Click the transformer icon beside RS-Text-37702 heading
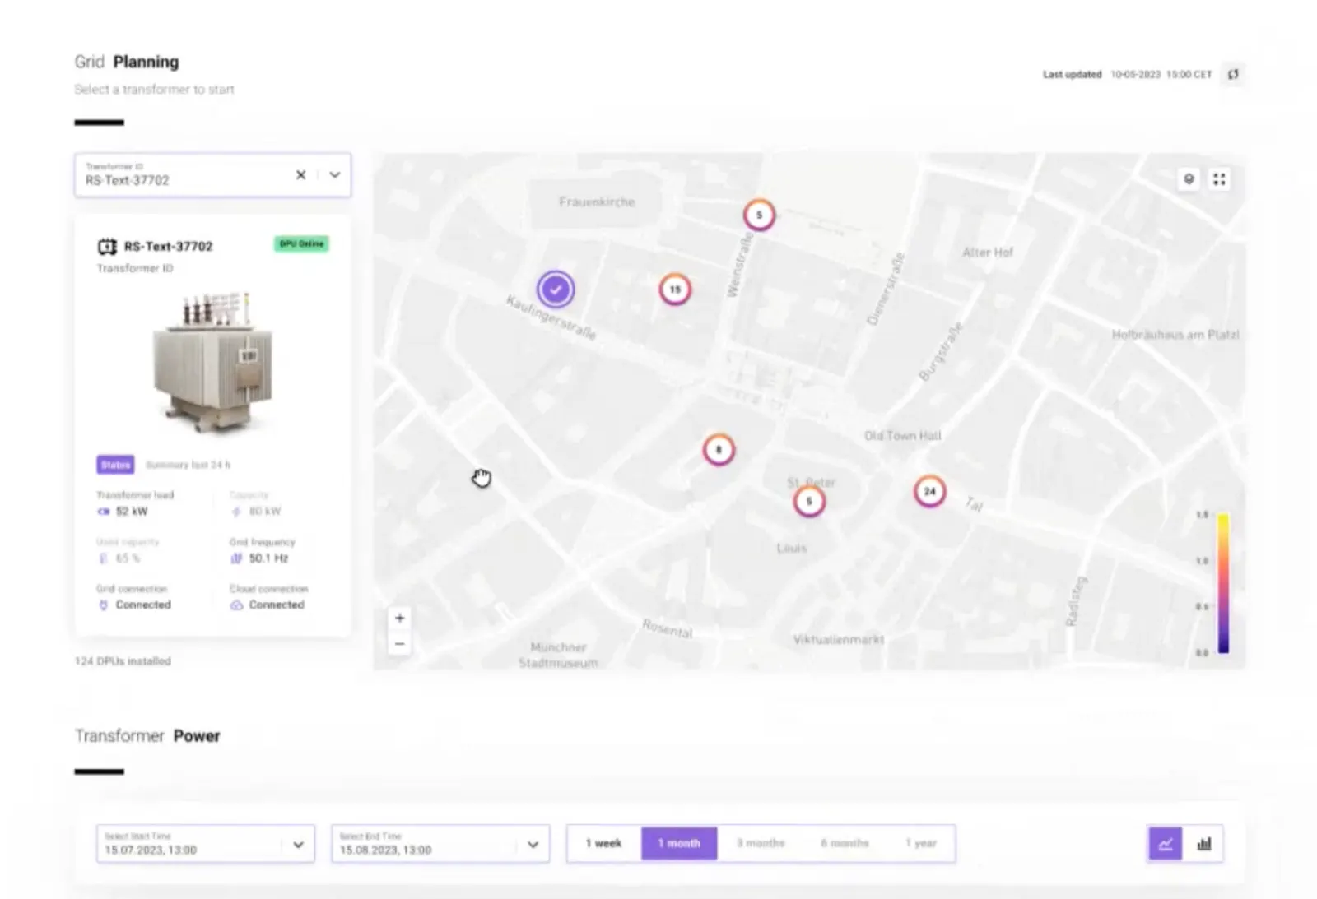This screenshot has height=899, width=1317. [x=107, y=246]
